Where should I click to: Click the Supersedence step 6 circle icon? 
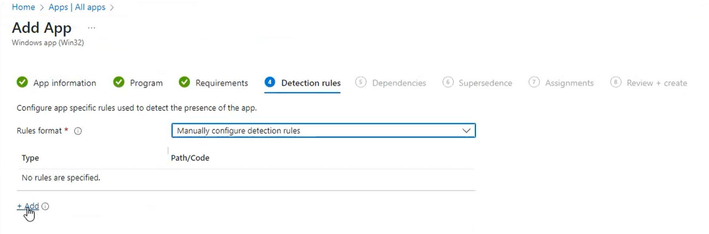(448, 82)
